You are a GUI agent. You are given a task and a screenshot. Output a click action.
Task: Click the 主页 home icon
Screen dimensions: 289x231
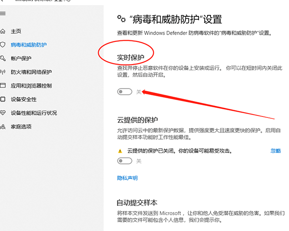(3, 31)
